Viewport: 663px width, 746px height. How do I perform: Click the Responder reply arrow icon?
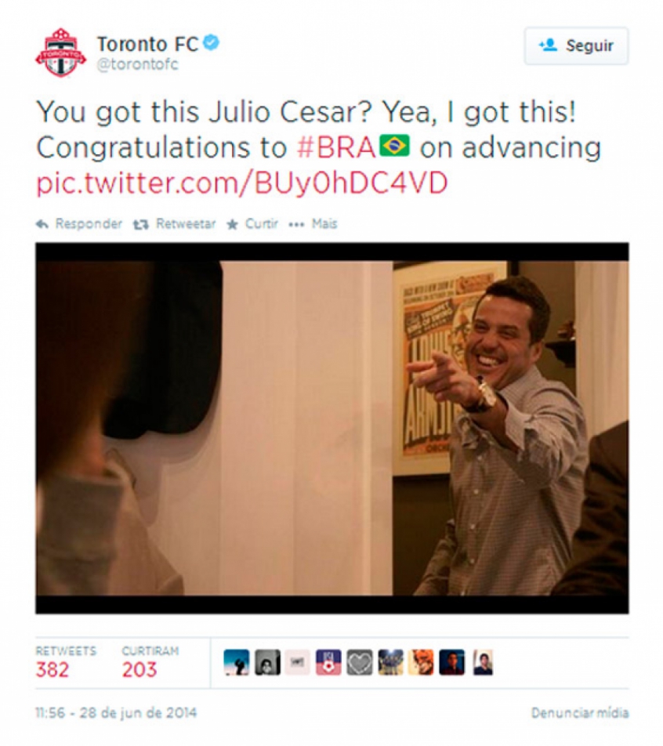42,224
